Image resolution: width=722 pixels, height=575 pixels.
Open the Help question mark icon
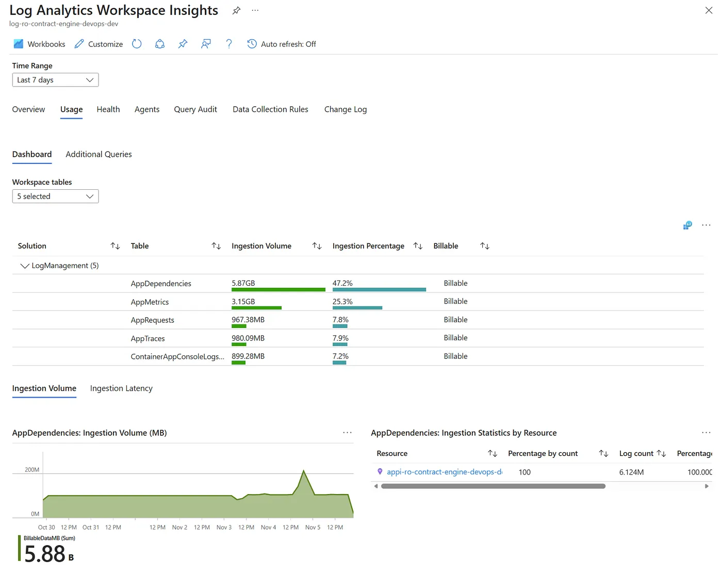coord(229,44)
